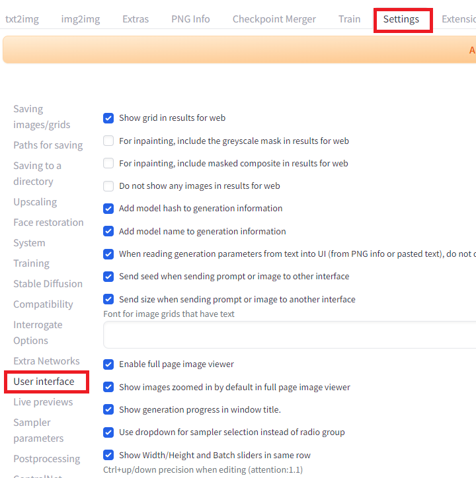The width and height of the screenshot is (476, 478).
Task: Open Sampler parameters section
Action: tap(38, 430)
